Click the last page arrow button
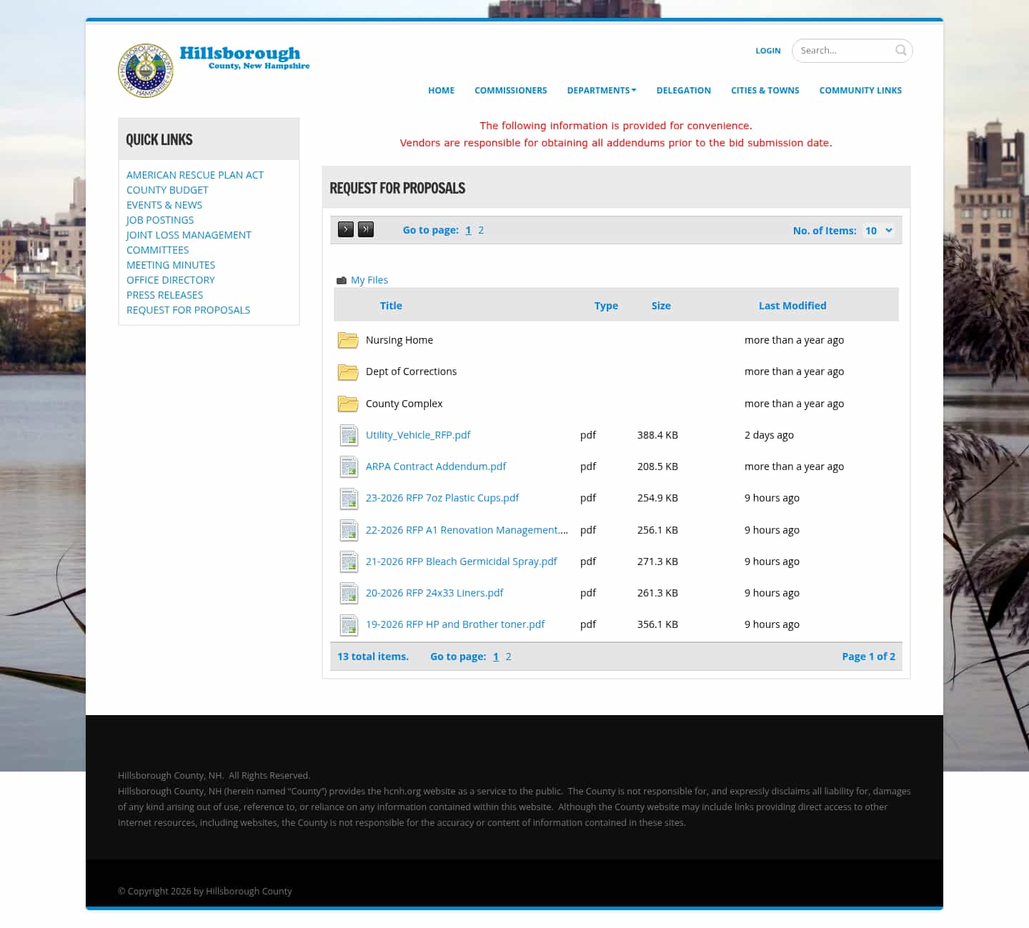This screenshot has width=1029, height=928. click(365, 229)
